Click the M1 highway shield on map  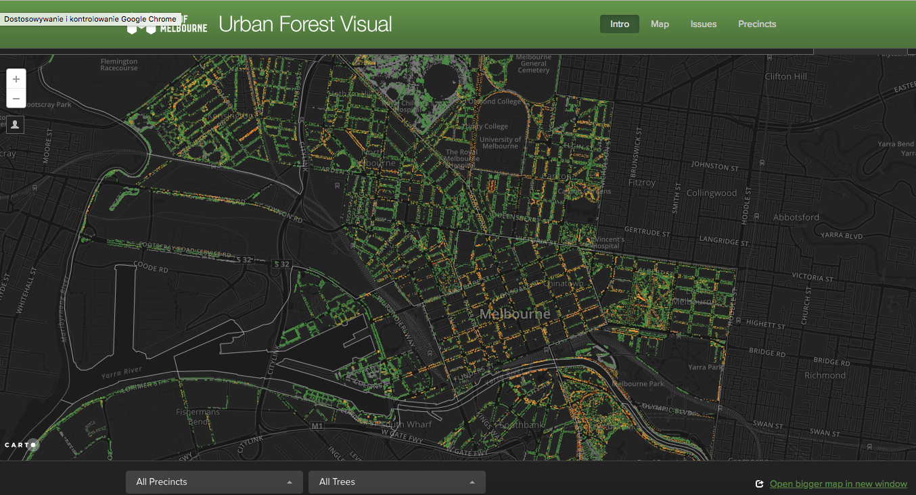pyautogui.click(x=317, y=426)
